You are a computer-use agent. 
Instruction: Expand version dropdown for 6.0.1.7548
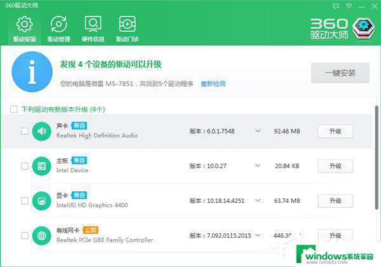(258, 131)
